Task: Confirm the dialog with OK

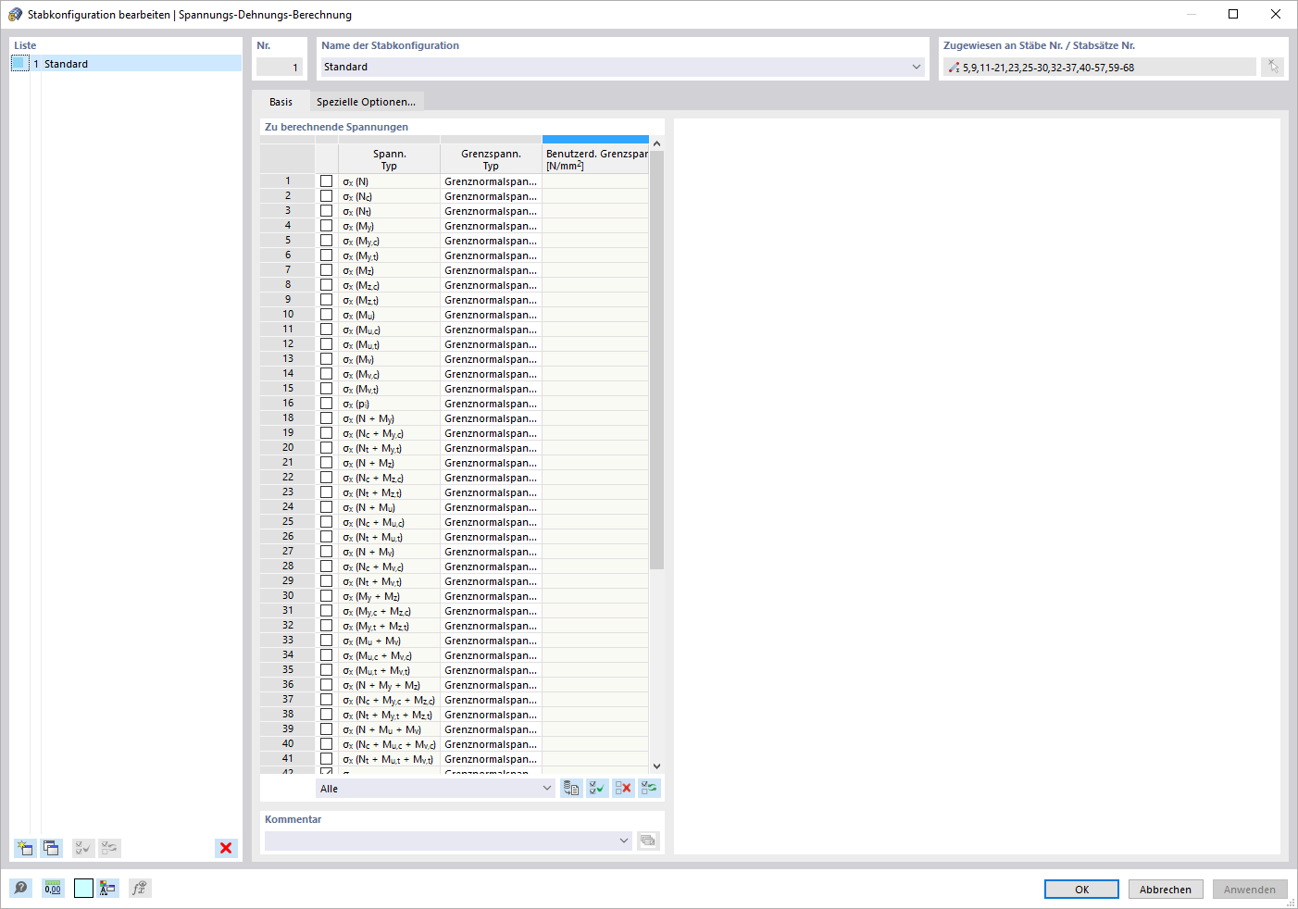Action: tap(1081, 890)
